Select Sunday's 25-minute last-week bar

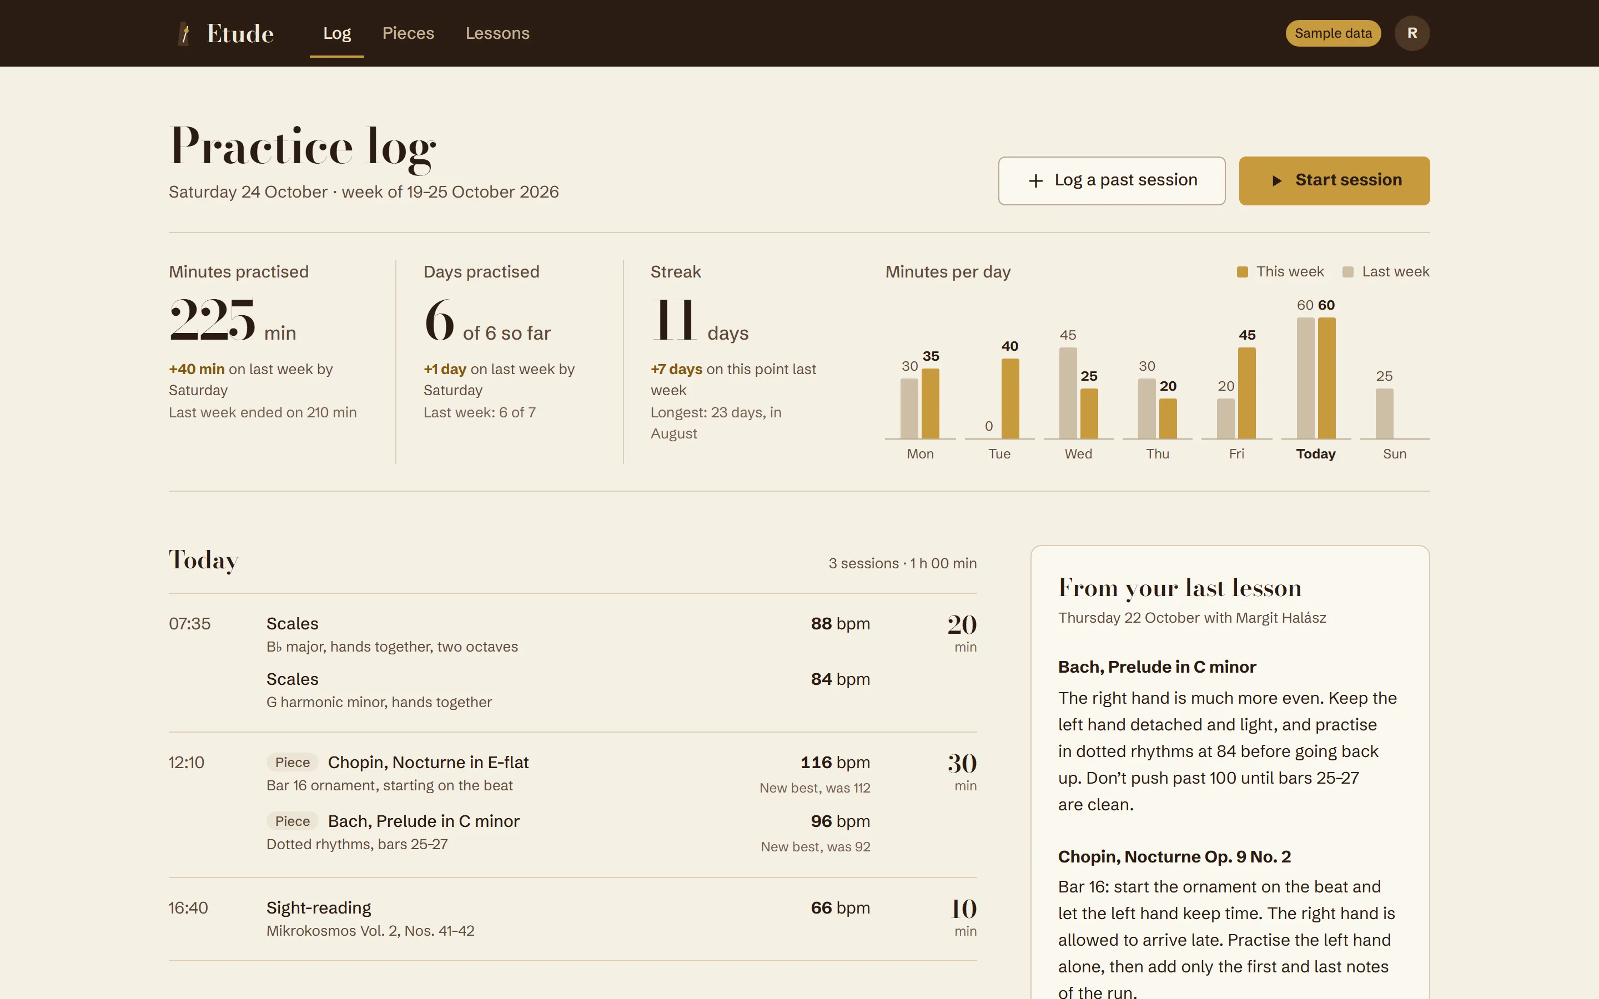tap(1384, 413)
